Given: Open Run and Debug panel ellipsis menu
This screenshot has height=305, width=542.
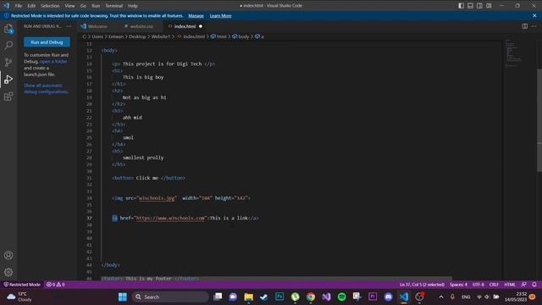Looking at the screenshot, I should click(x=69, y=26).
